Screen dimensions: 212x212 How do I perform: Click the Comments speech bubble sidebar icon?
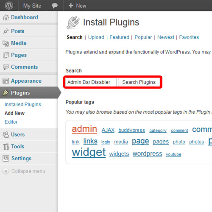(x=6, y=67)
